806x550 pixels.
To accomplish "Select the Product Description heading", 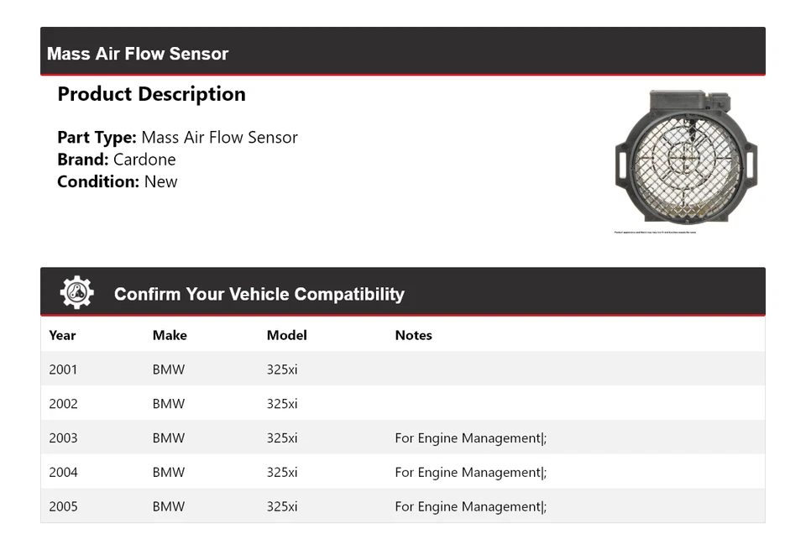I will (151, 94).
